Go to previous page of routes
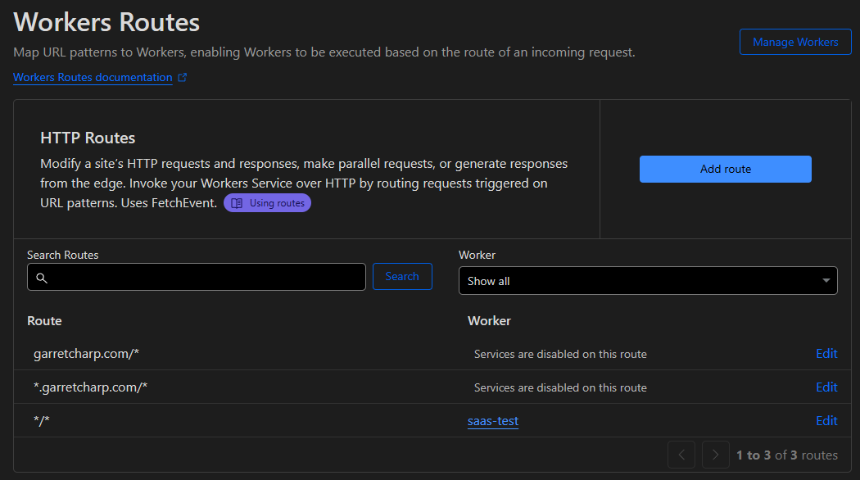Viewport: 860px width, 480px height. [x=681, y=455]
